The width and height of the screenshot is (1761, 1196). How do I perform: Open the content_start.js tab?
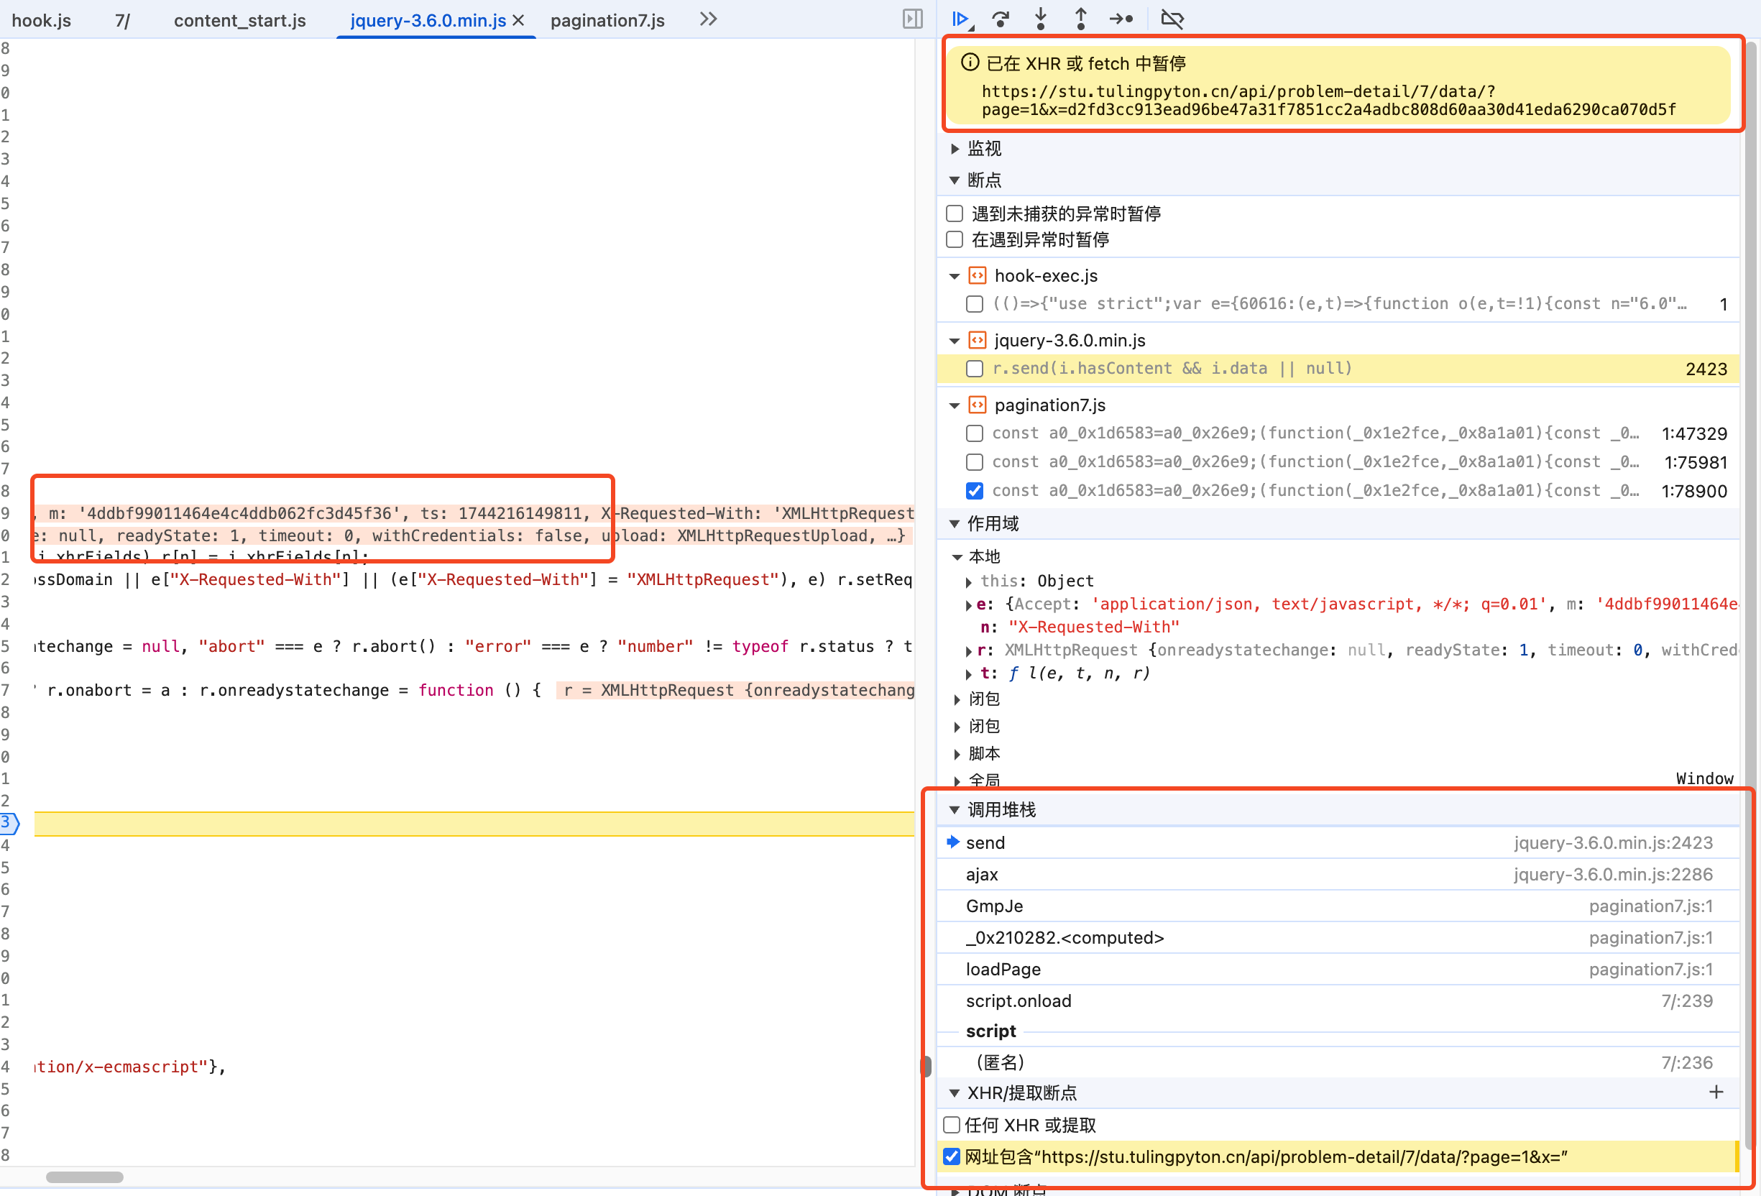click(239, 20)
